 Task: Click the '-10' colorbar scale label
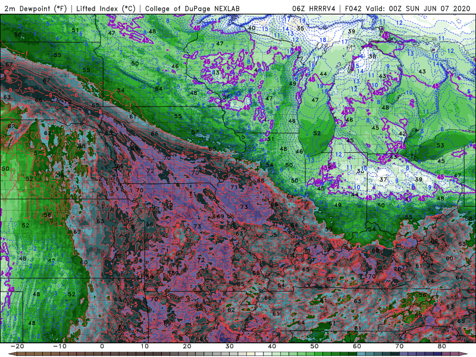[x=59, y=346]
